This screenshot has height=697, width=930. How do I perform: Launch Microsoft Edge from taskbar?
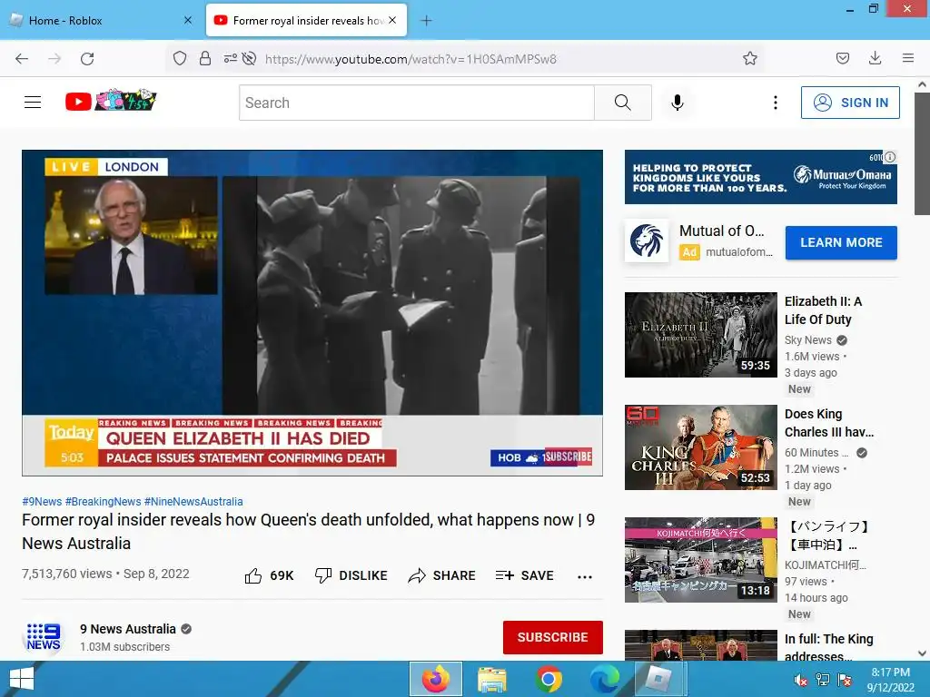pos(604,679)
